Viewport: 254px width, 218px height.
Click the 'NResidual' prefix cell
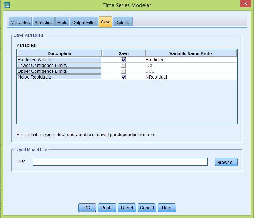coord(191,77)
